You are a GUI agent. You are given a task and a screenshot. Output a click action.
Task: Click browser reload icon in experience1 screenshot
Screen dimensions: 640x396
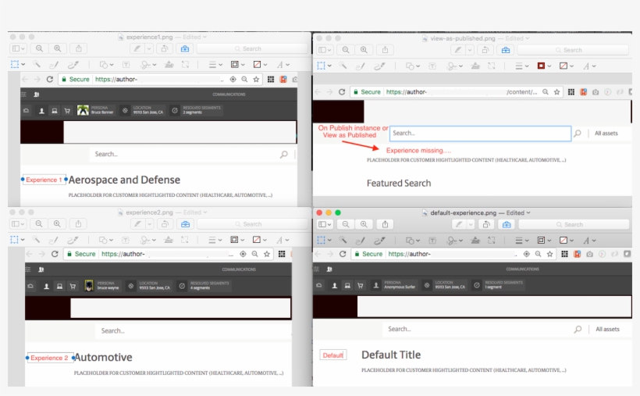click(51, 79)
